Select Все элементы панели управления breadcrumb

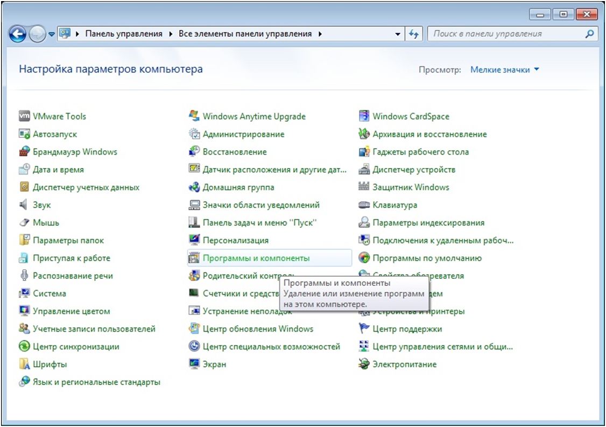coord(244,34)
